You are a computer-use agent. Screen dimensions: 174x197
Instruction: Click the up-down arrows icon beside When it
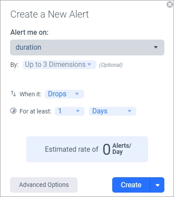(x=13, y=94)
